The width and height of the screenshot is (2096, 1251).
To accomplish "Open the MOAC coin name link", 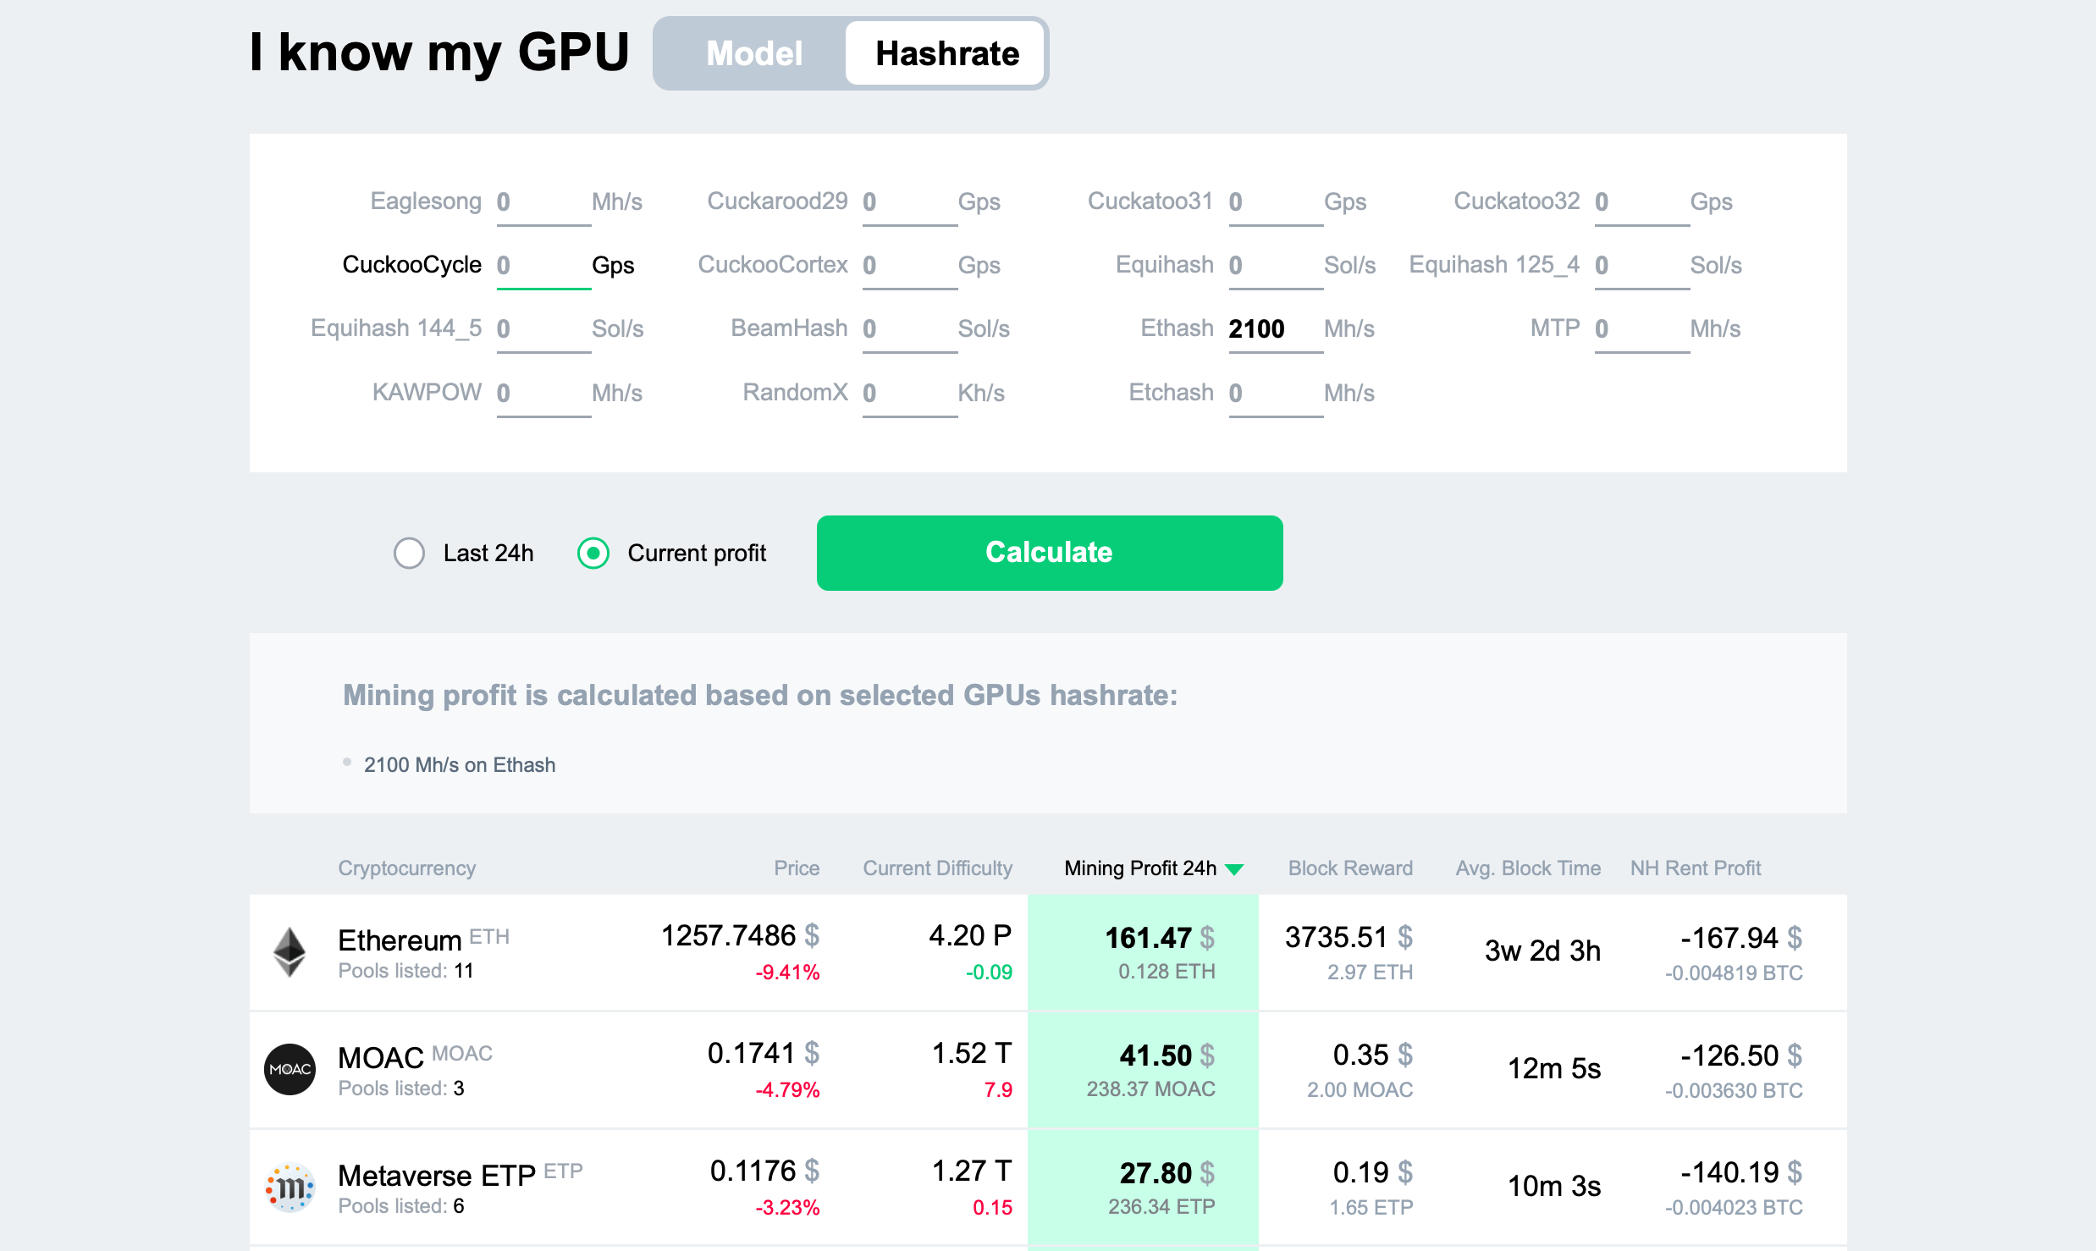I will point(380,1058).
